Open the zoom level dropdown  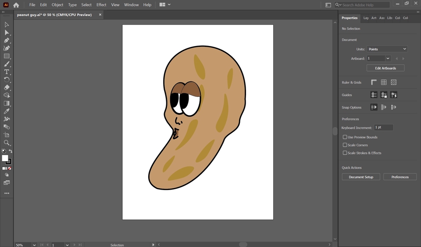pos(34,245)
